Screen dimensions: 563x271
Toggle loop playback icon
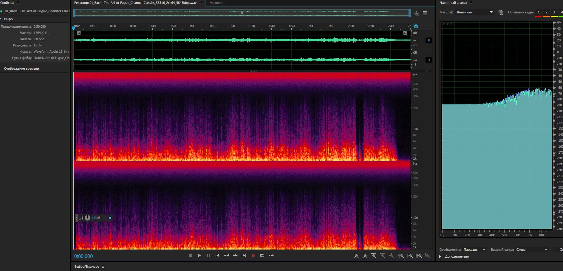point(262,256)
